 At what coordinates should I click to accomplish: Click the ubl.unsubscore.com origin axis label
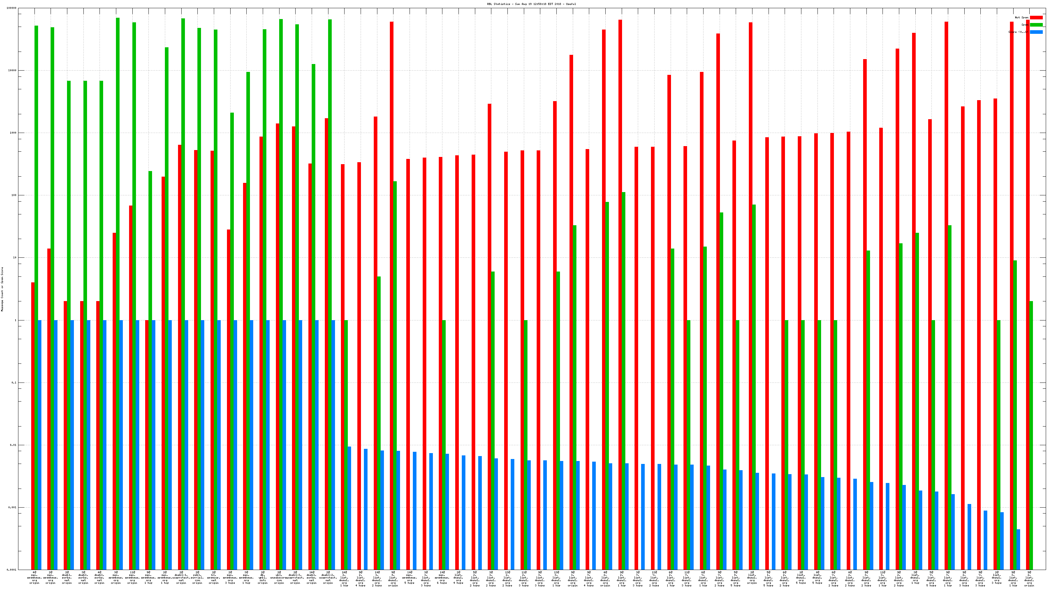(x=279, y=578)
